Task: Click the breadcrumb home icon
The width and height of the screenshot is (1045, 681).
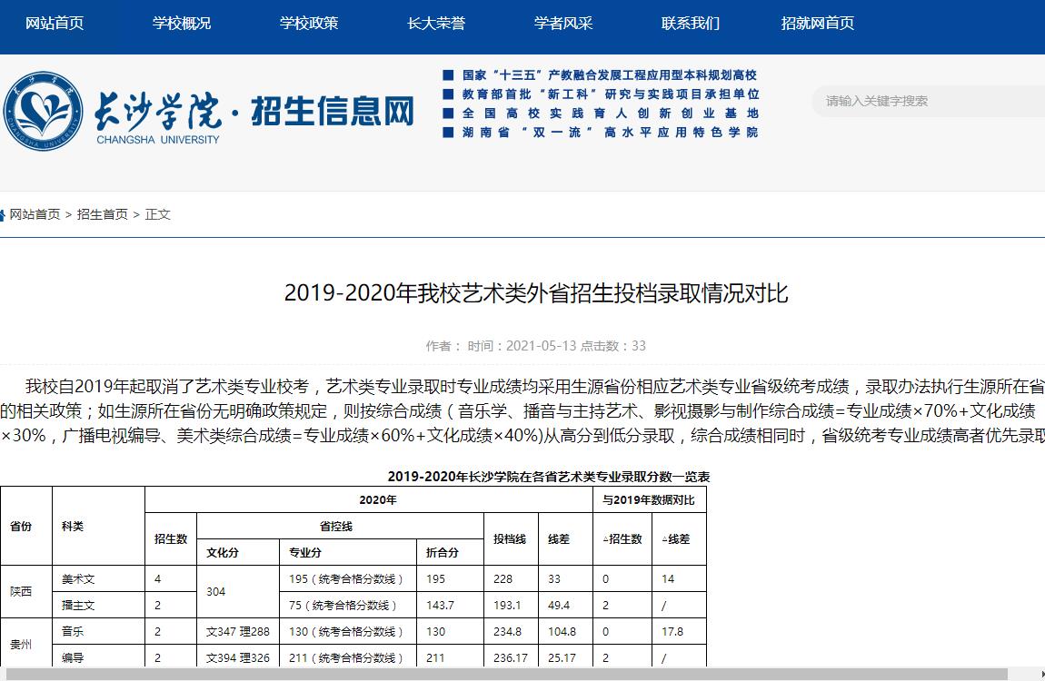Action: click(2, 215)
